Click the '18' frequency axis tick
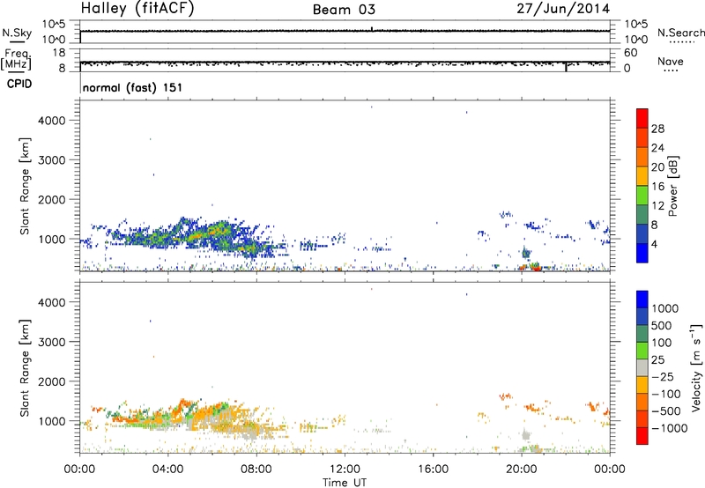Image resolution: width=705 pixels, height=488 pixels. 59,53
